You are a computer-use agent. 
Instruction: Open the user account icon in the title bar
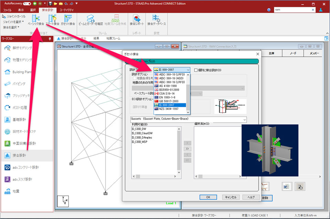click(x=321, y=10)
